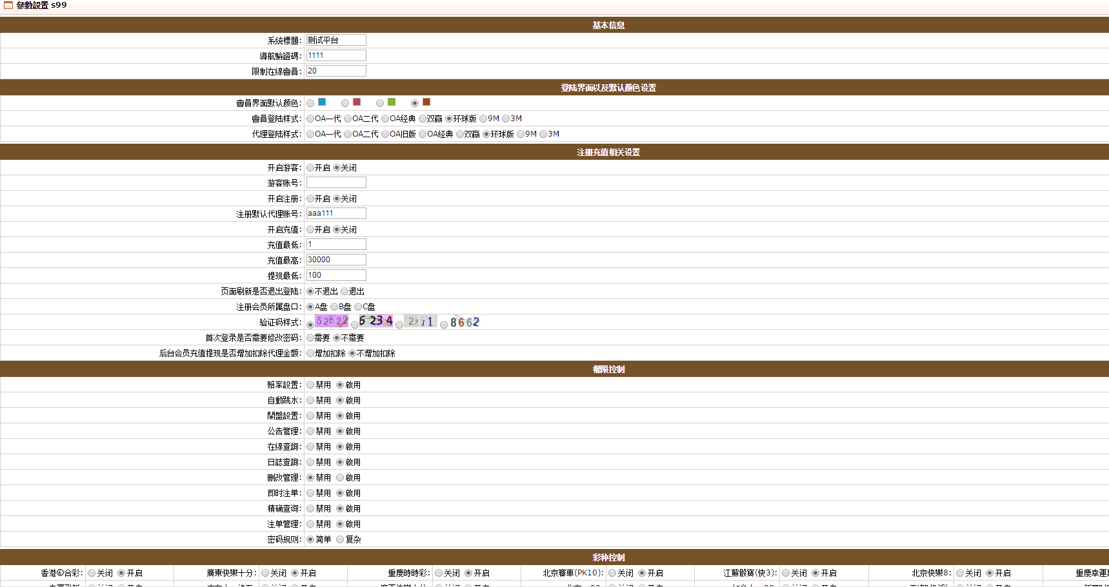Choose the green member interface color swatch
1109x587 pixels.
click(392, 102)
